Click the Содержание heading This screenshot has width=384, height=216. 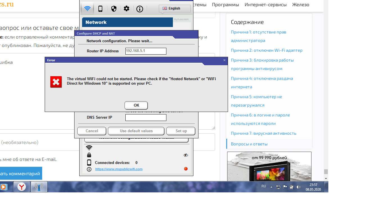247,22
